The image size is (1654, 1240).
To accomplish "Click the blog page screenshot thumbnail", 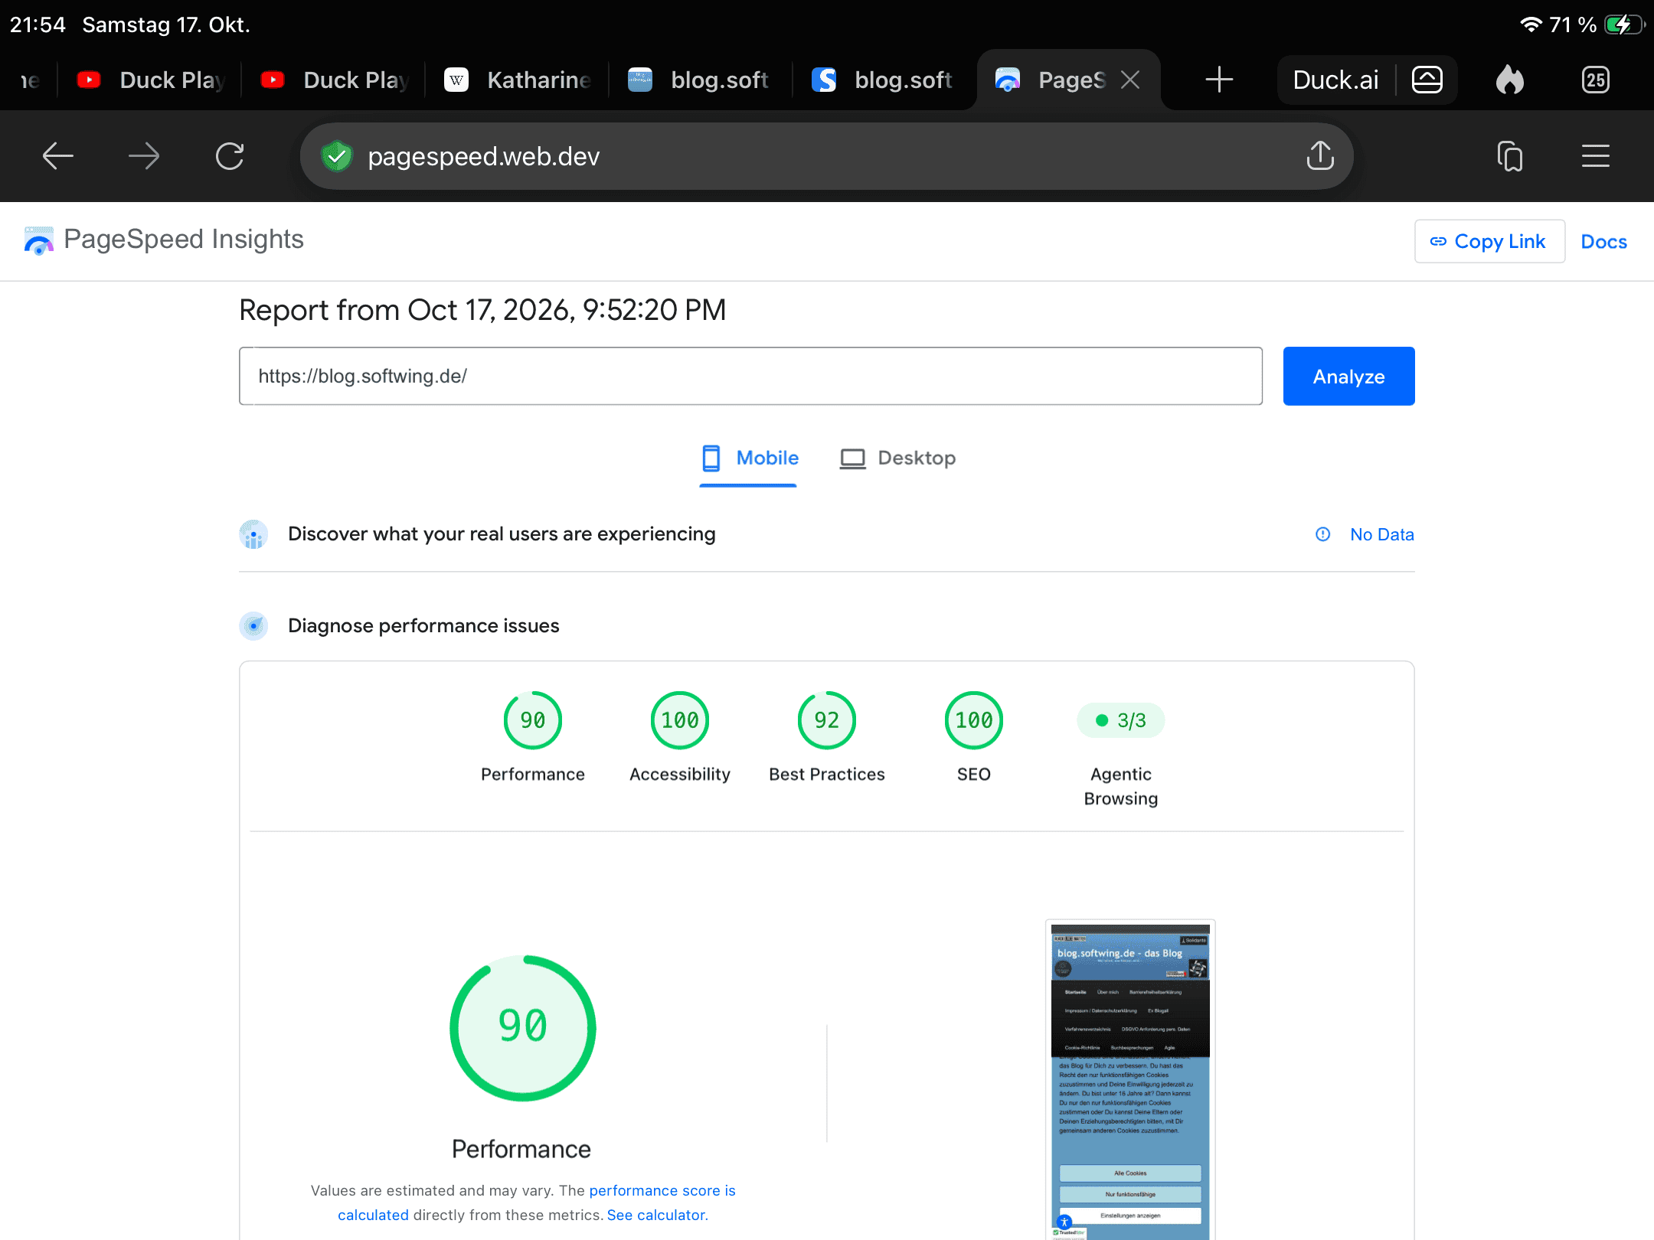I will [1130, 1081].
